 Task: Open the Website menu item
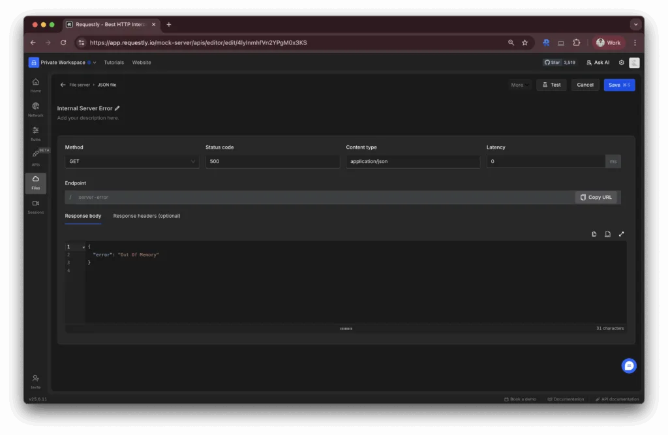142,62
